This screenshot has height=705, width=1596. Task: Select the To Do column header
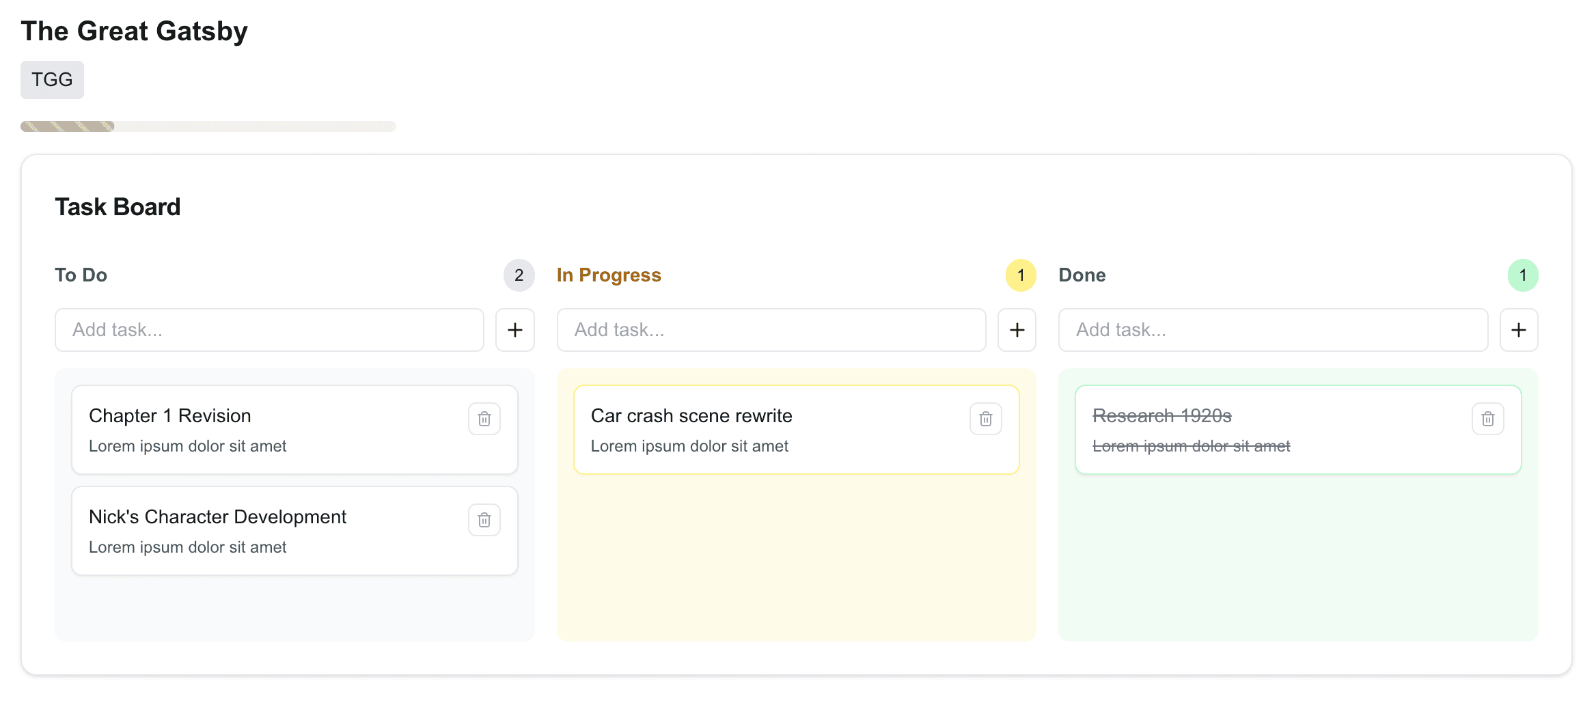[81, 275]
